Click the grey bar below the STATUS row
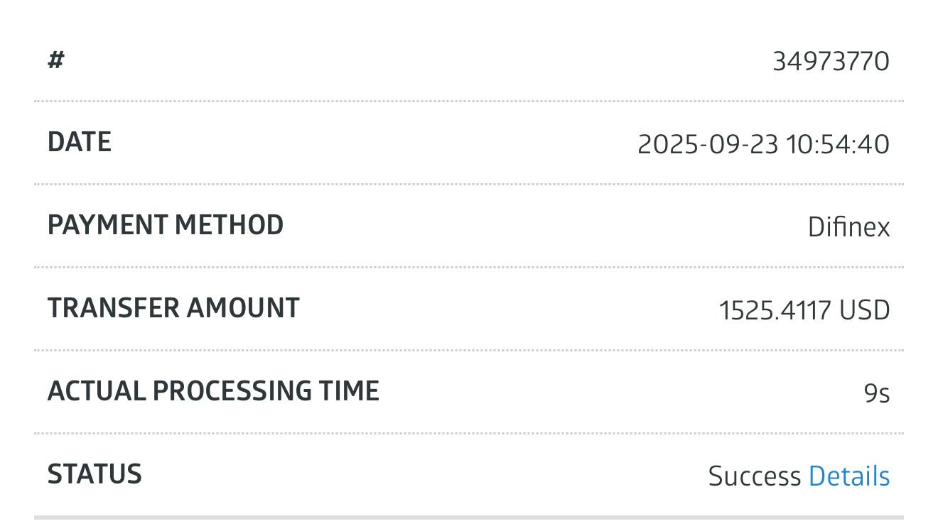This screenshot has height=531, width=938. (x=469, y=518)
